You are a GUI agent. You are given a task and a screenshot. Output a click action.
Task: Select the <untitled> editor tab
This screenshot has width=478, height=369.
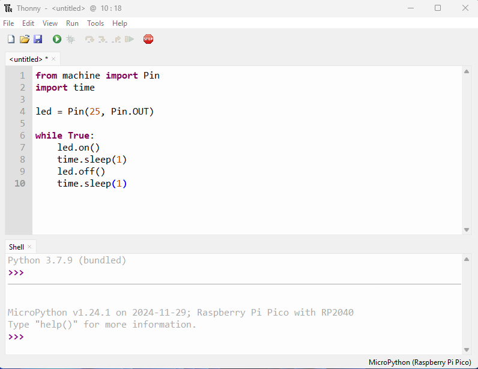28,59
